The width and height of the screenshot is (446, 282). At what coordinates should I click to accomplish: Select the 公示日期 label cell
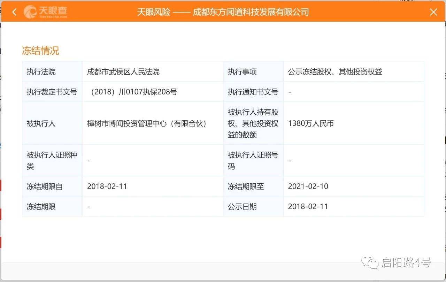253,206
